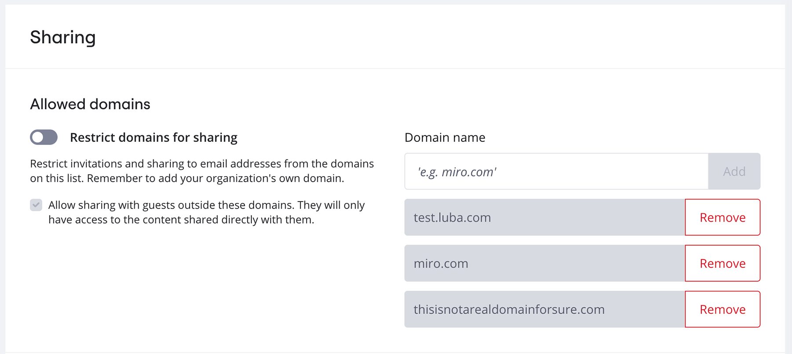Click the Sharing page heading

pyautogui.click(x=62, y=37)
